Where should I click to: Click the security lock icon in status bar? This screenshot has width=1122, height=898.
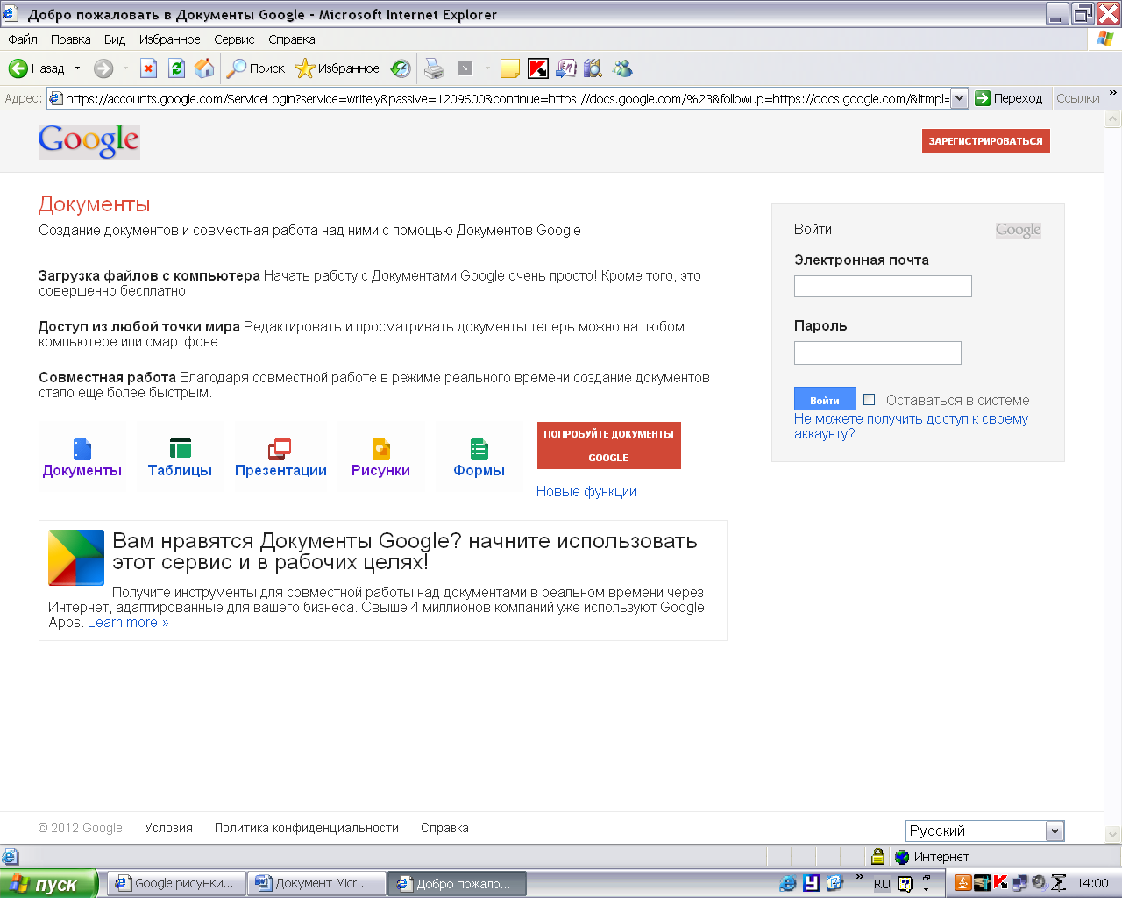877,857
